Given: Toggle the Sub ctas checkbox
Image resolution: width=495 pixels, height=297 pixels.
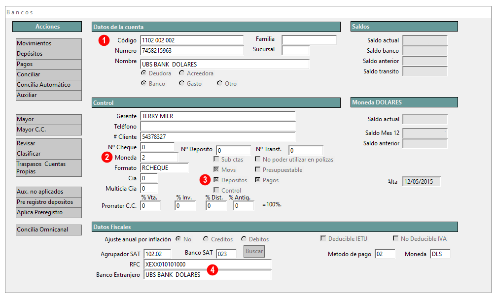Looking at the screenshot, I should pyautogui.click(x=216, y=159).
